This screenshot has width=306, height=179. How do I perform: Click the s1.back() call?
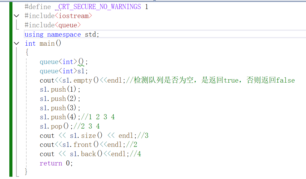click(x=86, y=154)
